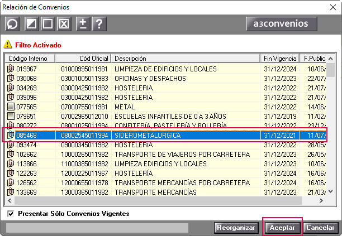342x236 pixels.
Task: Click internal code 093474
Action: point(26,145)
